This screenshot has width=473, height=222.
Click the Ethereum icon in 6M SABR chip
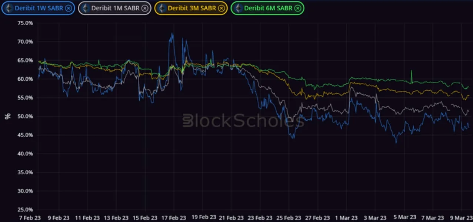pyautogui.click(x=238, y=8)
